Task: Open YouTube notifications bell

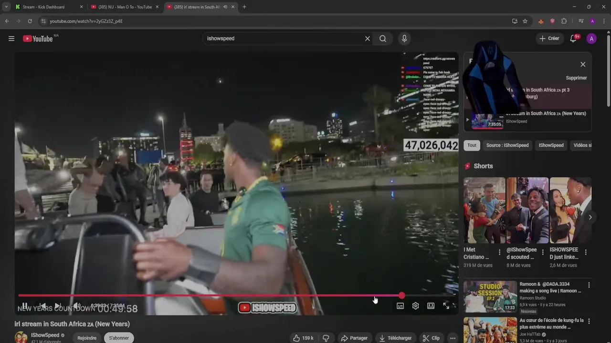Action: [573, 39]
